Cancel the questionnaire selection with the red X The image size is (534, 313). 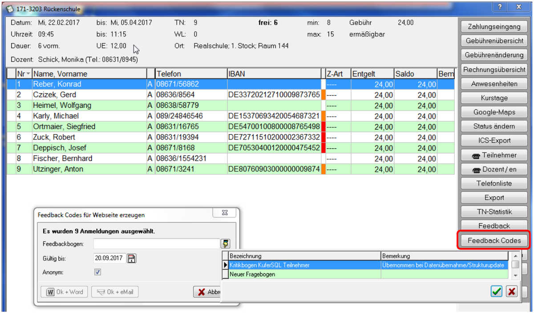[512, 291]
